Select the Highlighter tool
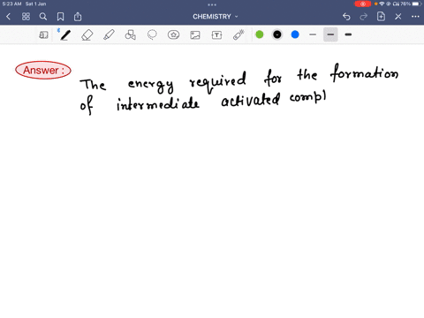The height and width of the screenshot is (318, 424). click(109, 34)
